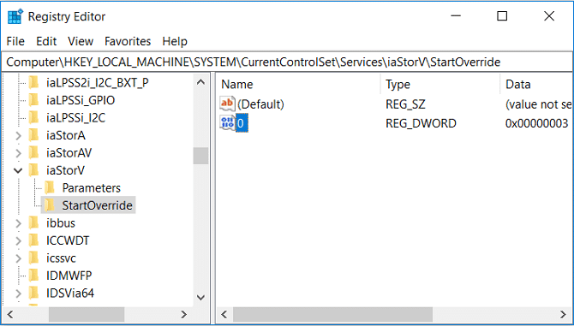Screen dimensions: 574x326
Task: Click the ICCWDT folder icon
Action: coord(33,240)
